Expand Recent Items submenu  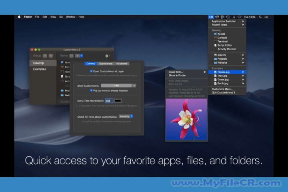click(227, 25)
